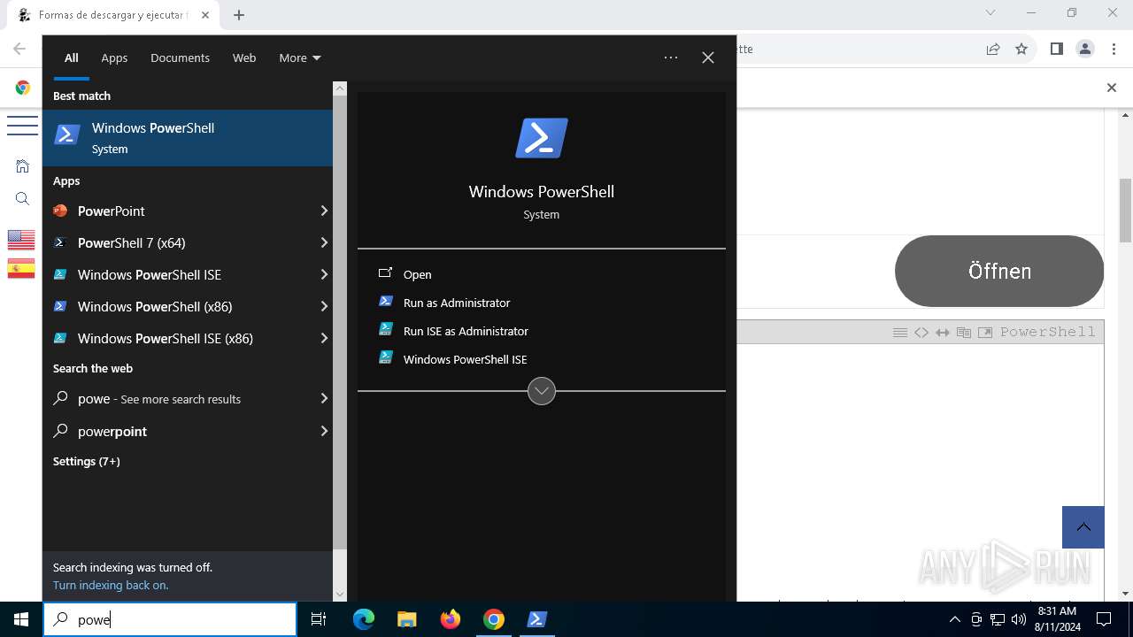Open Settings (7+) results group
This screenshot has height=637, width=1133.
pos(86,461)
